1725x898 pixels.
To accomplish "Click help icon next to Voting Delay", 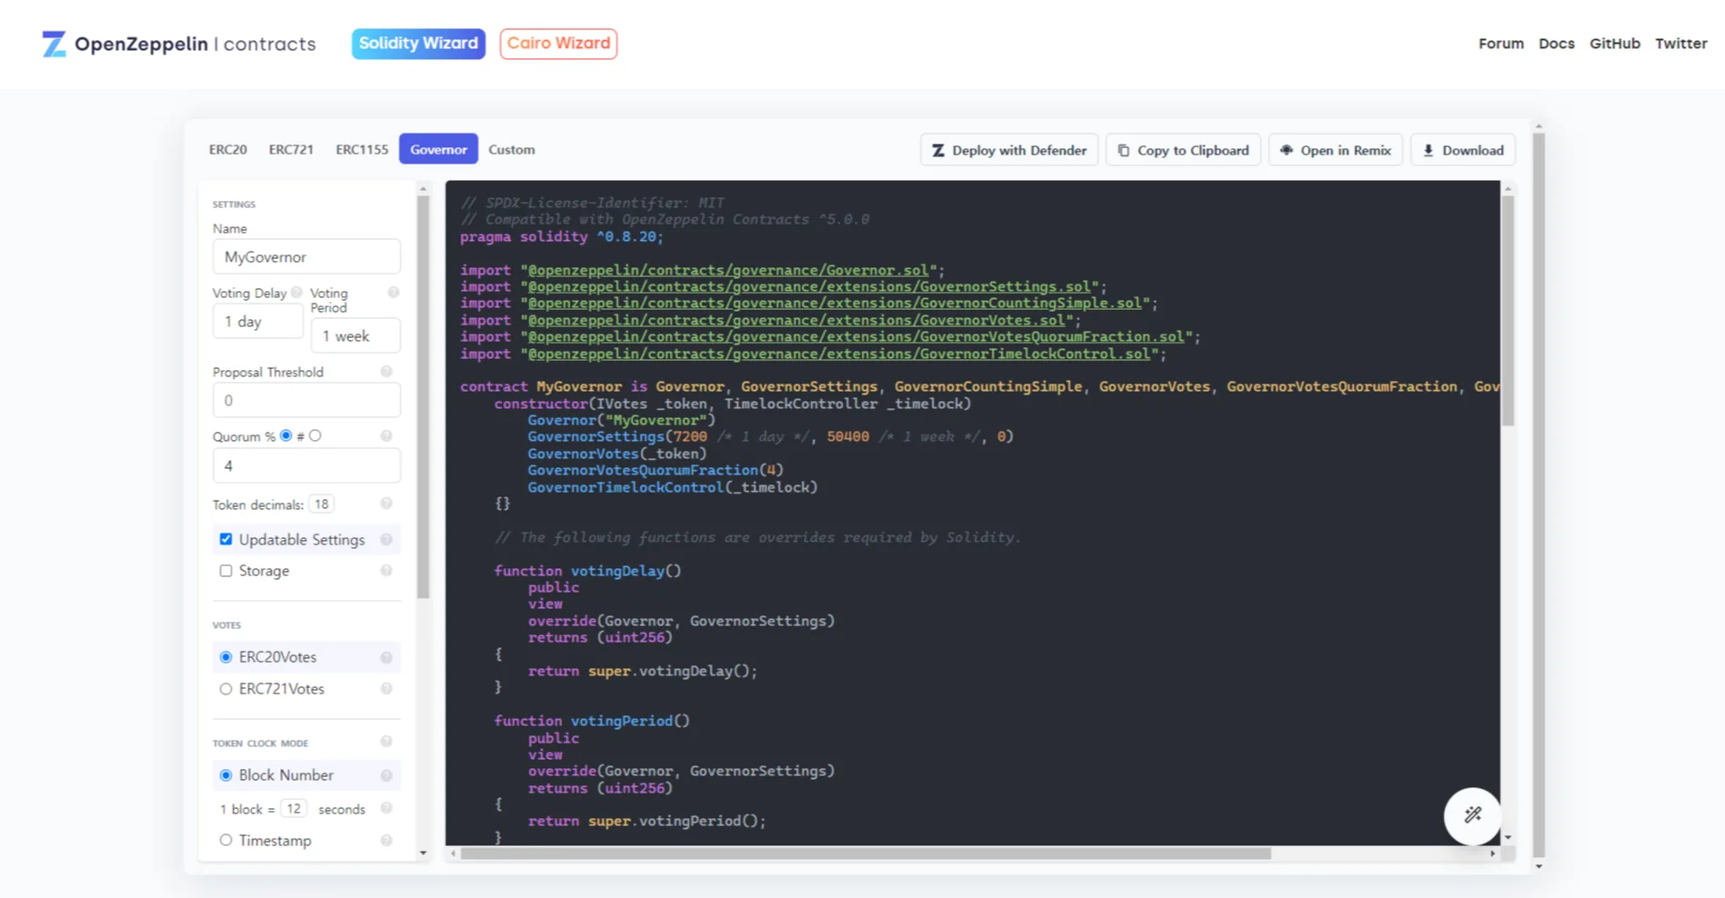I will (296, 293).
